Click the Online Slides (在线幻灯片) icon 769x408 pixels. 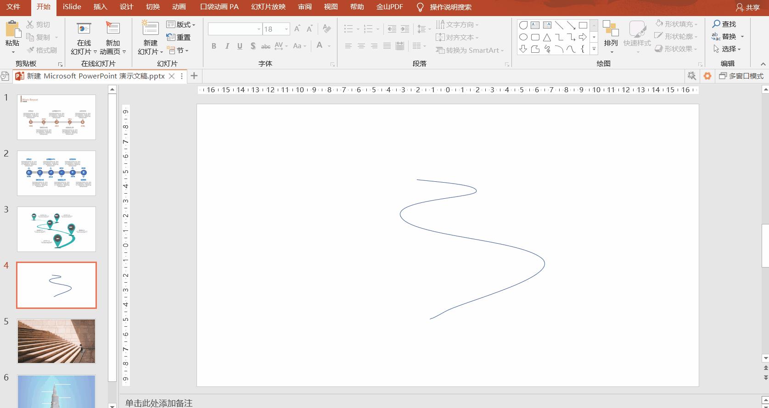click(x=84, y=28)
